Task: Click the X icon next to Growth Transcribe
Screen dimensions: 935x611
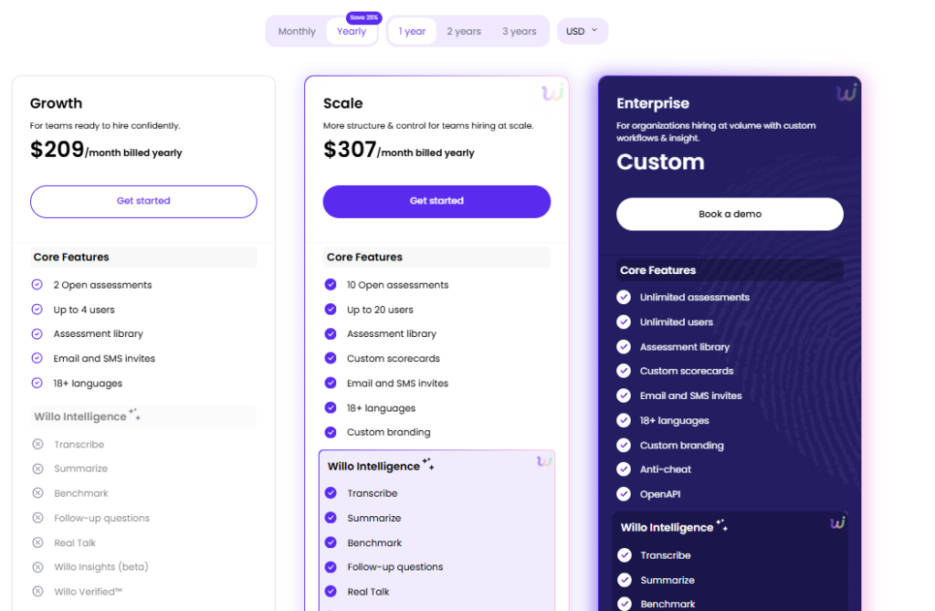Action: click(x=37, y=445)
